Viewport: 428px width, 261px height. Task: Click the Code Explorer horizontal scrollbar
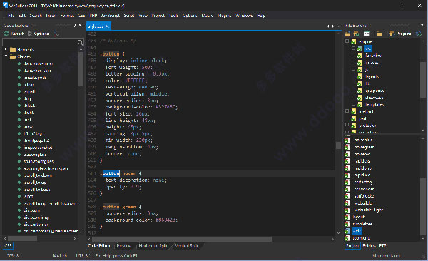click(22, 239)
